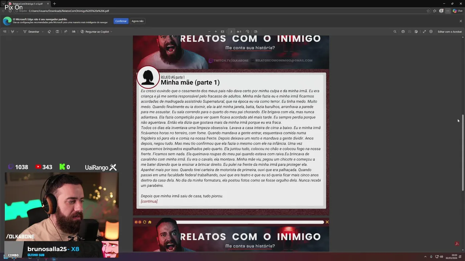Click the X icon on lower banner
465x261 pixels.
click(x=327, y=222)
